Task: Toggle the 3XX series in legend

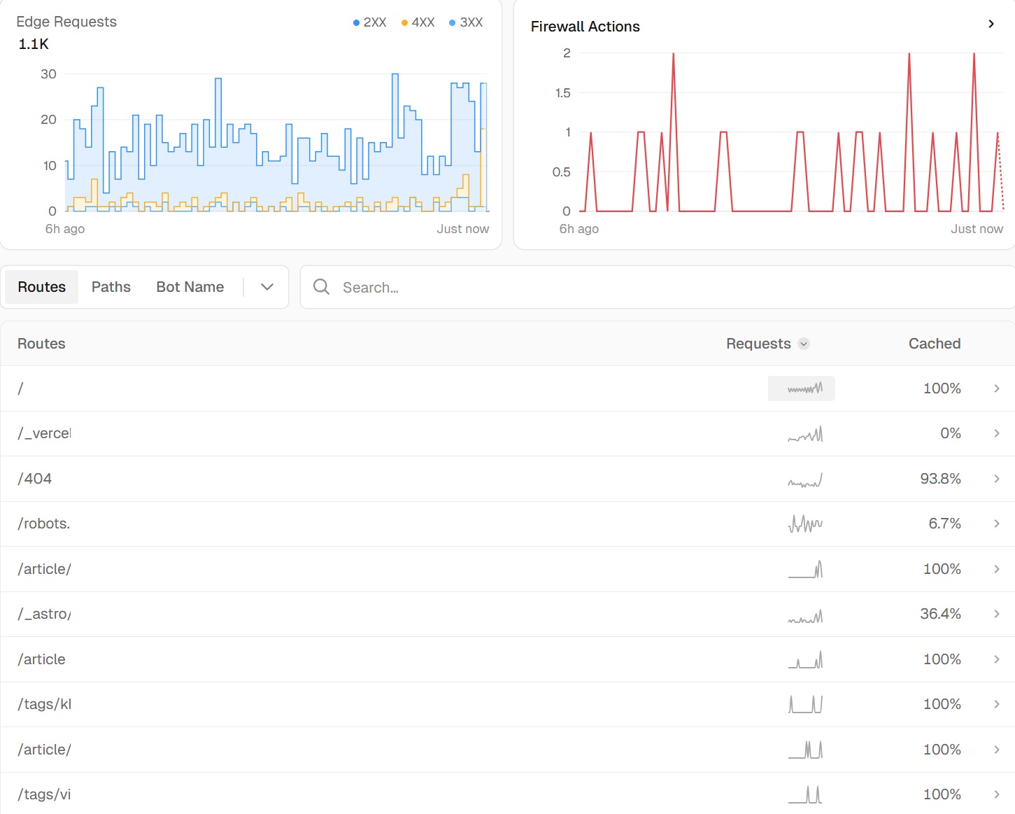Action: tap(466, 22)
